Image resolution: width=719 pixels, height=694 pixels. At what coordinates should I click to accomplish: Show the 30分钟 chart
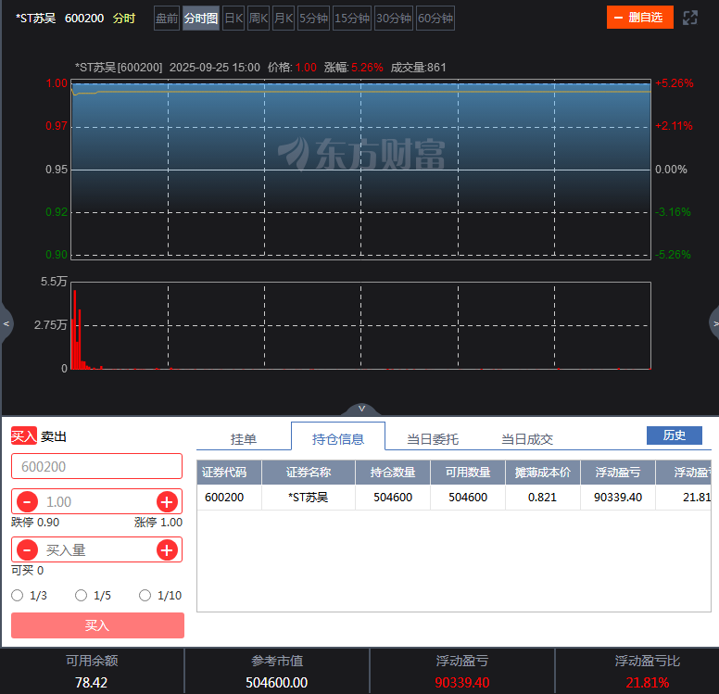click(394, 19)
